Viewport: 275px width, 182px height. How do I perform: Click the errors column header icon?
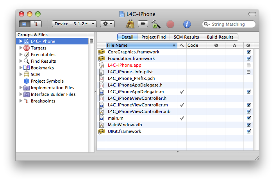(x=216, y=45)
